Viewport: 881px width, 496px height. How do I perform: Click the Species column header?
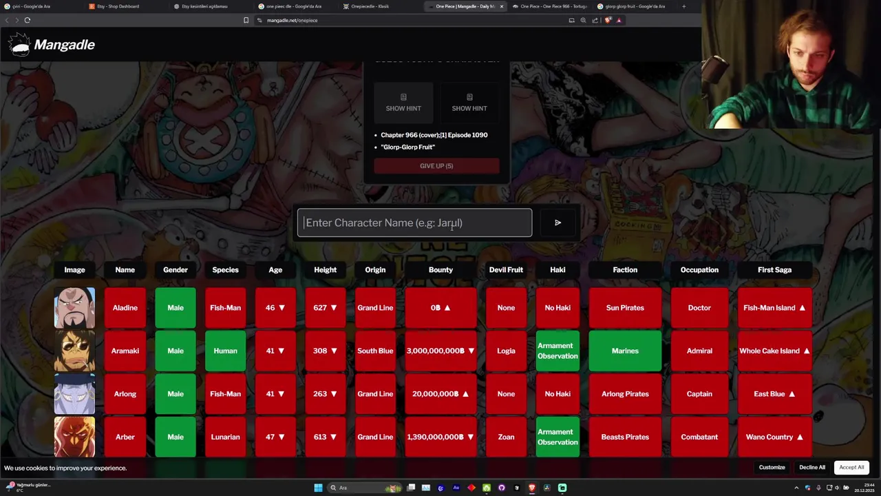tap(225, 270)
